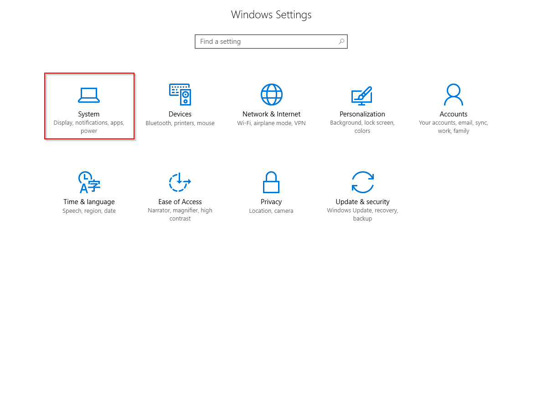Click the Location, camera description text
The width and height of the screenshot is (542, 411).
pyautogui.click(x=271, y=211)
